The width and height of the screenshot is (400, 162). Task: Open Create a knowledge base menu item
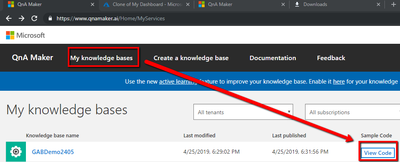coord(191,58)
